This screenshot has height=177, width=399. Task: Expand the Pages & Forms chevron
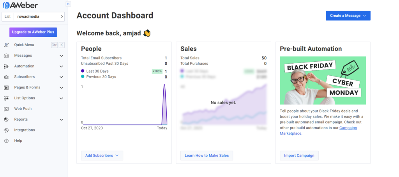tap(61, 87)
